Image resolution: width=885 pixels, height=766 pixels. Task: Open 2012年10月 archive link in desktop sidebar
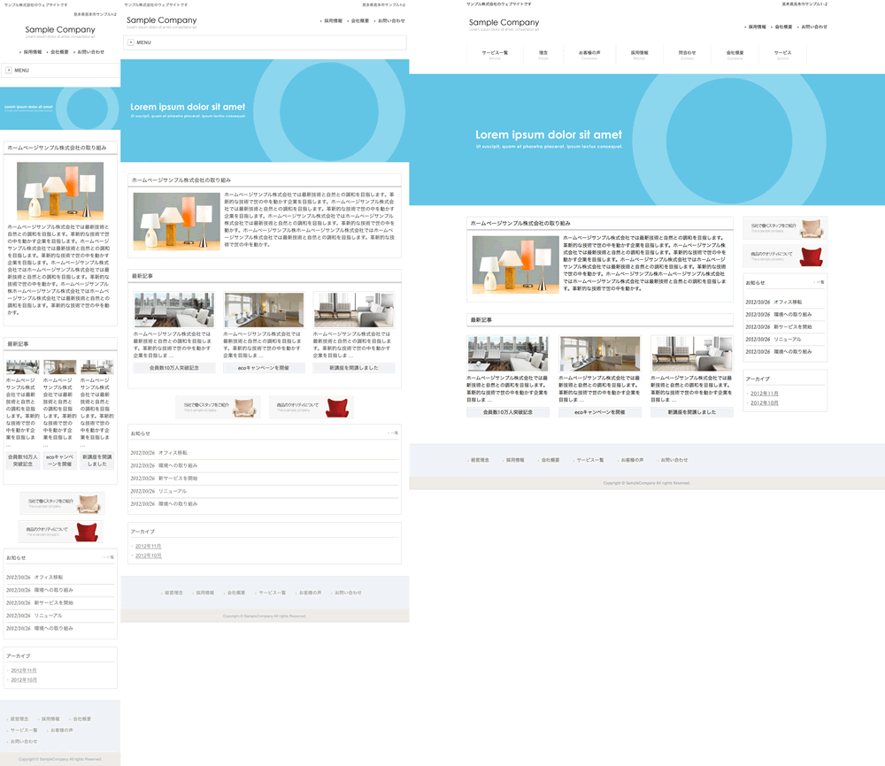pos(765,402)
